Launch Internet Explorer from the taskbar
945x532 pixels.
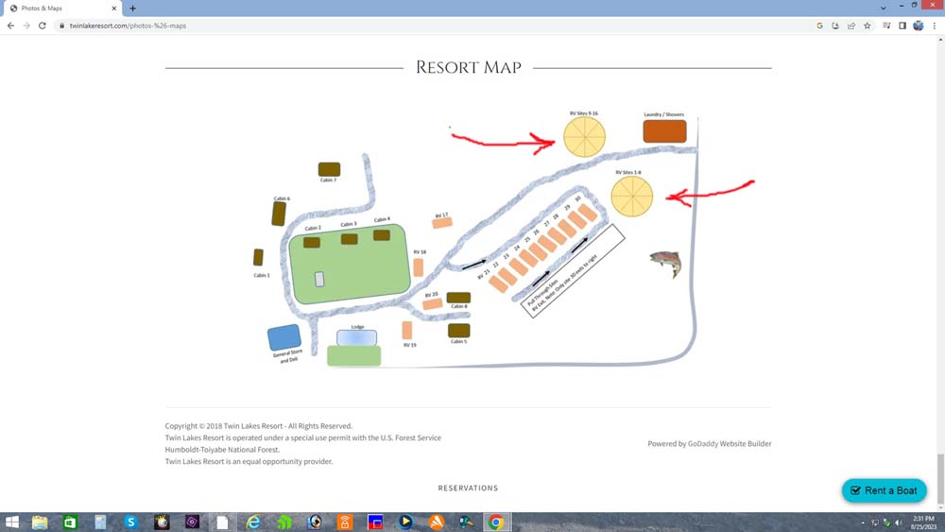253,522
